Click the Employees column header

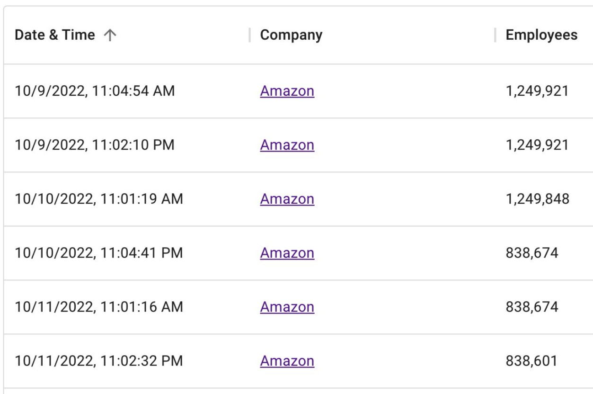[541, 35]
